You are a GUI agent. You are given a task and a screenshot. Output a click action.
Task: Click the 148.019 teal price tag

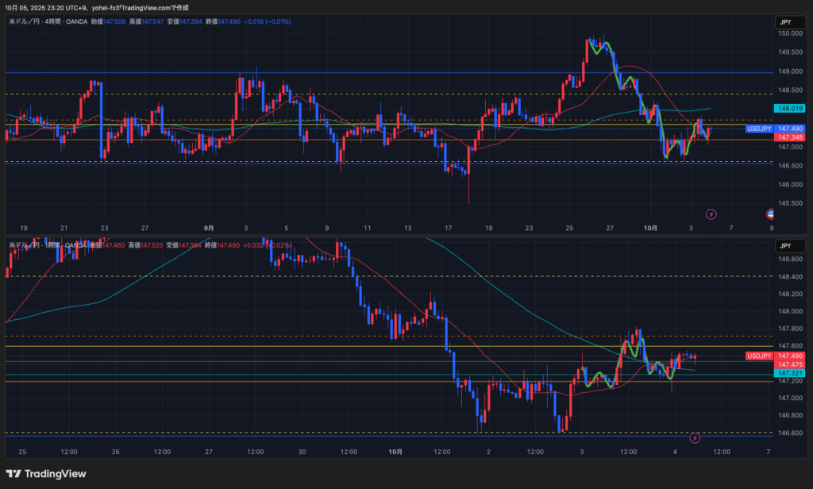point(791,109)
